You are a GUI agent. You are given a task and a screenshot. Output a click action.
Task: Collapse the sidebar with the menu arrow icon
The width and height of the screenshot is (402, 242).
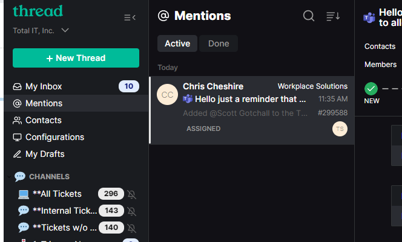pos(130,18)
